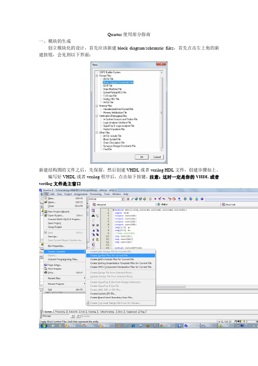Click Create VHDL Component Declaration Files entry

click(121, 267)
